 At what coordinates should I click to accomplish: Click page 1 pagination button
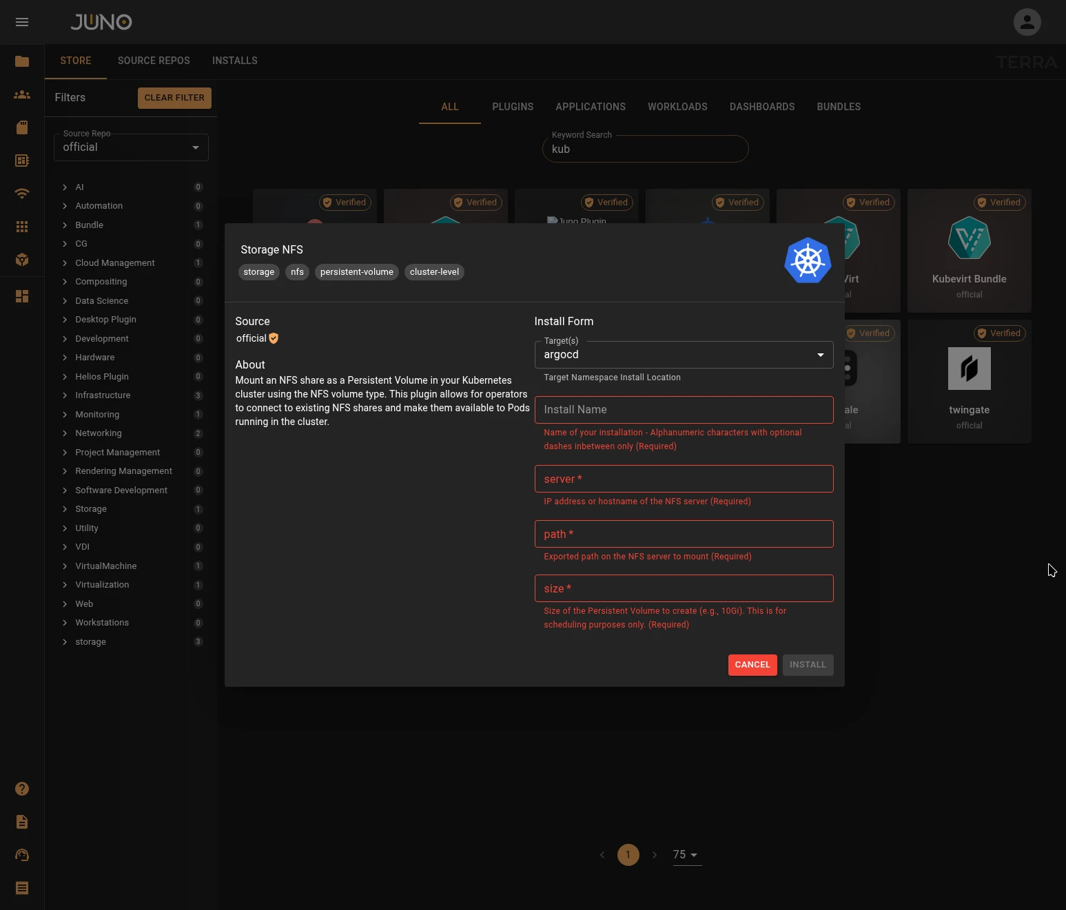[x=628, y=855]
